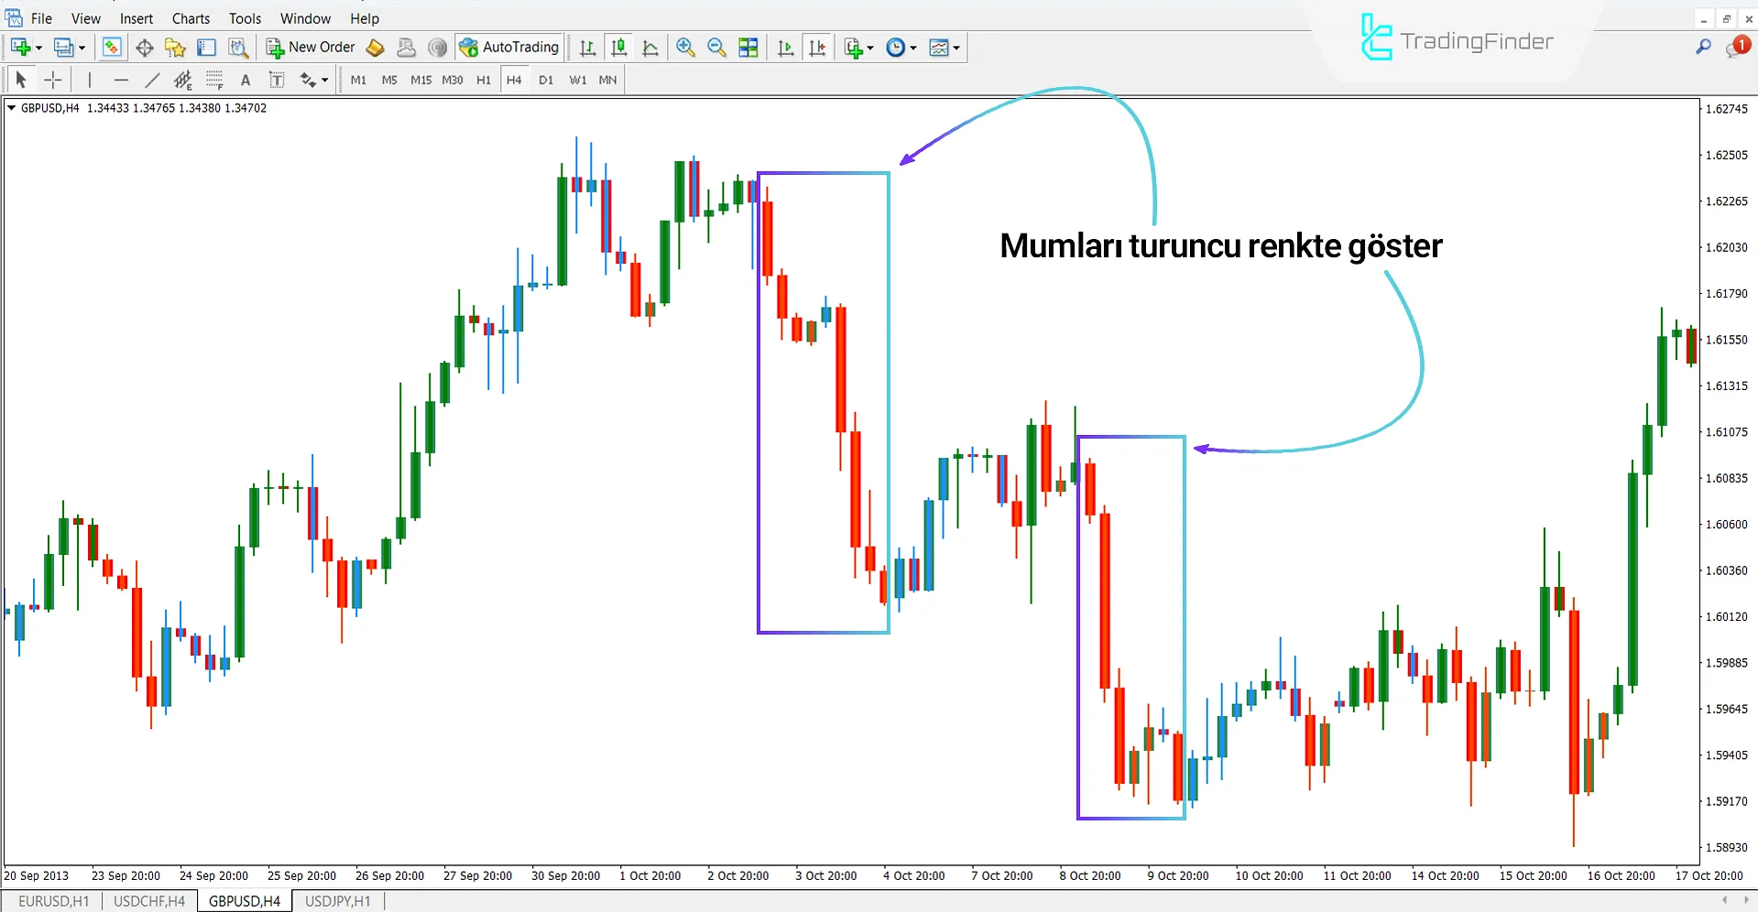Select the Zoom Out magnifier
This screenshot has width=1758, height=912.
pos(716,47)
